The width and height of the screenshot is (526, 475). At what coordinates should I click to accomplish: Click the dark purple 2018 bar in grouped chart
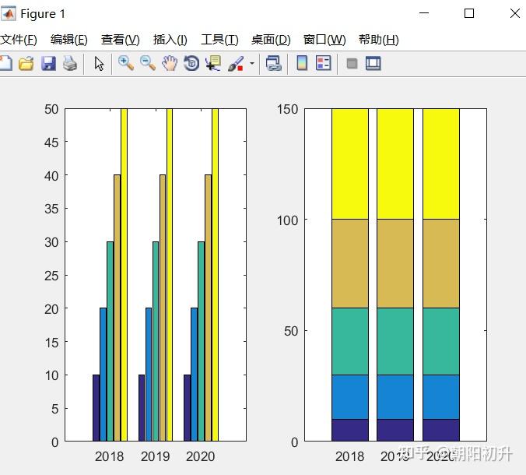tap(96, 407)
